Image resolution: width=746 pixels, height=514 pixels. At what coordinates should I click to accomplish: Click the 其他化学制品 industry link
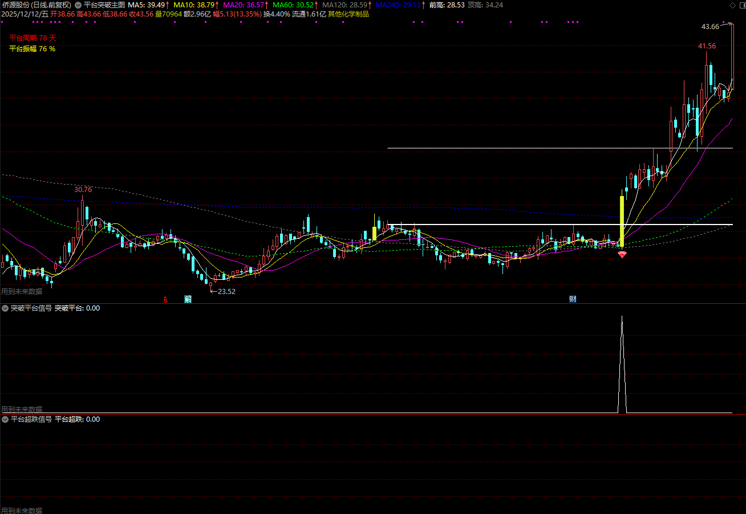[x=348, y=14]
